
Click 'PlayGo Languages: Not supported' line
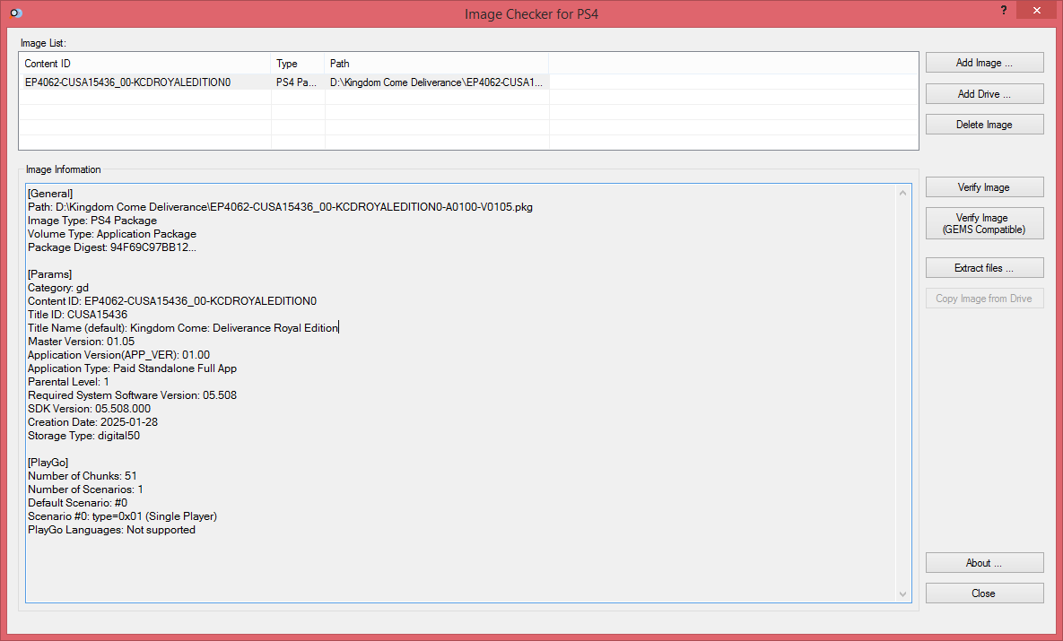pos(112,530)
